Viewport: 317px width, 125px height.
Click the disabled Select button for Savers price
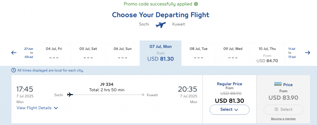pos(283,110)
